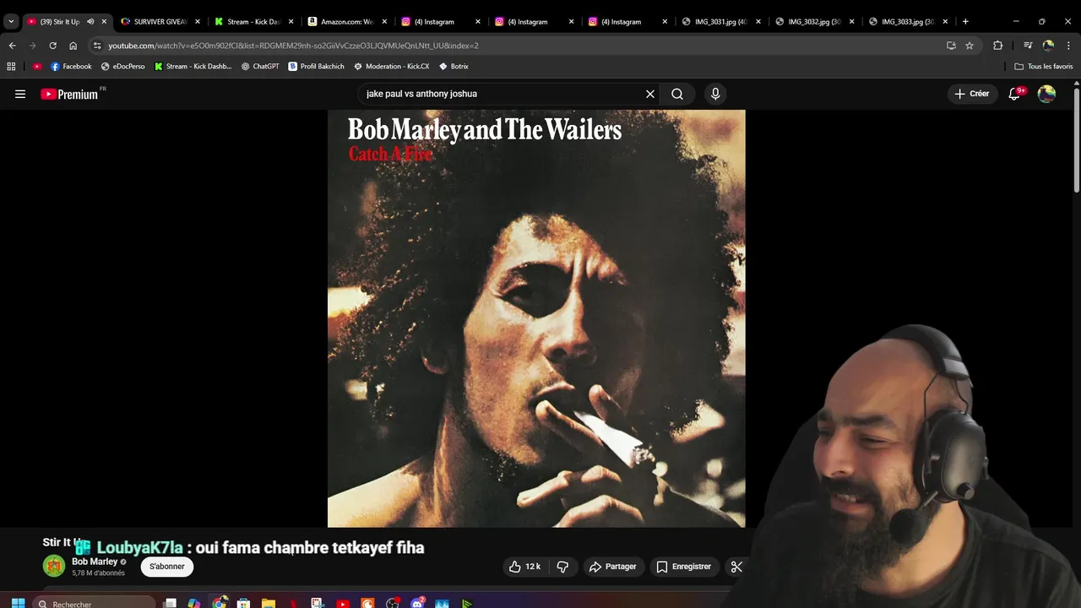Open the tab search dropdown arrow
This screenshot has width=1081, height=608.
(10, 21)
